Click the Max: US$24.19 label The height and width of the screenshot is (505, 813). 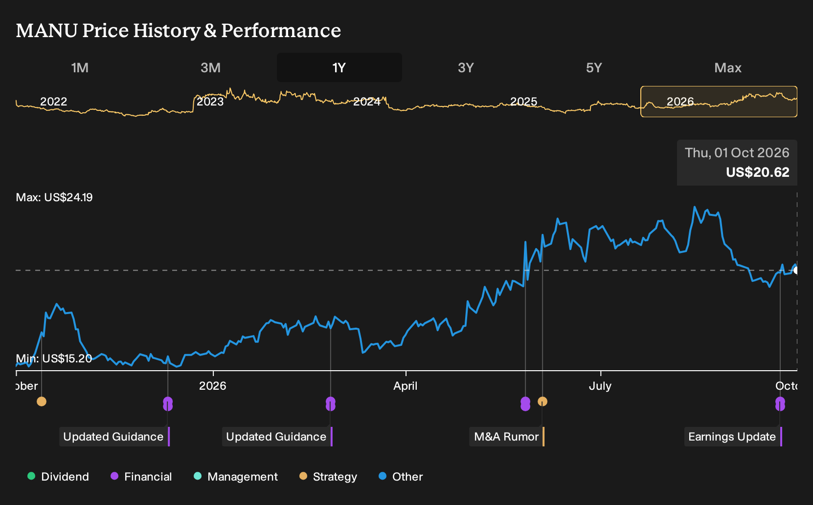pyautogui.click(x=54, y=197)
